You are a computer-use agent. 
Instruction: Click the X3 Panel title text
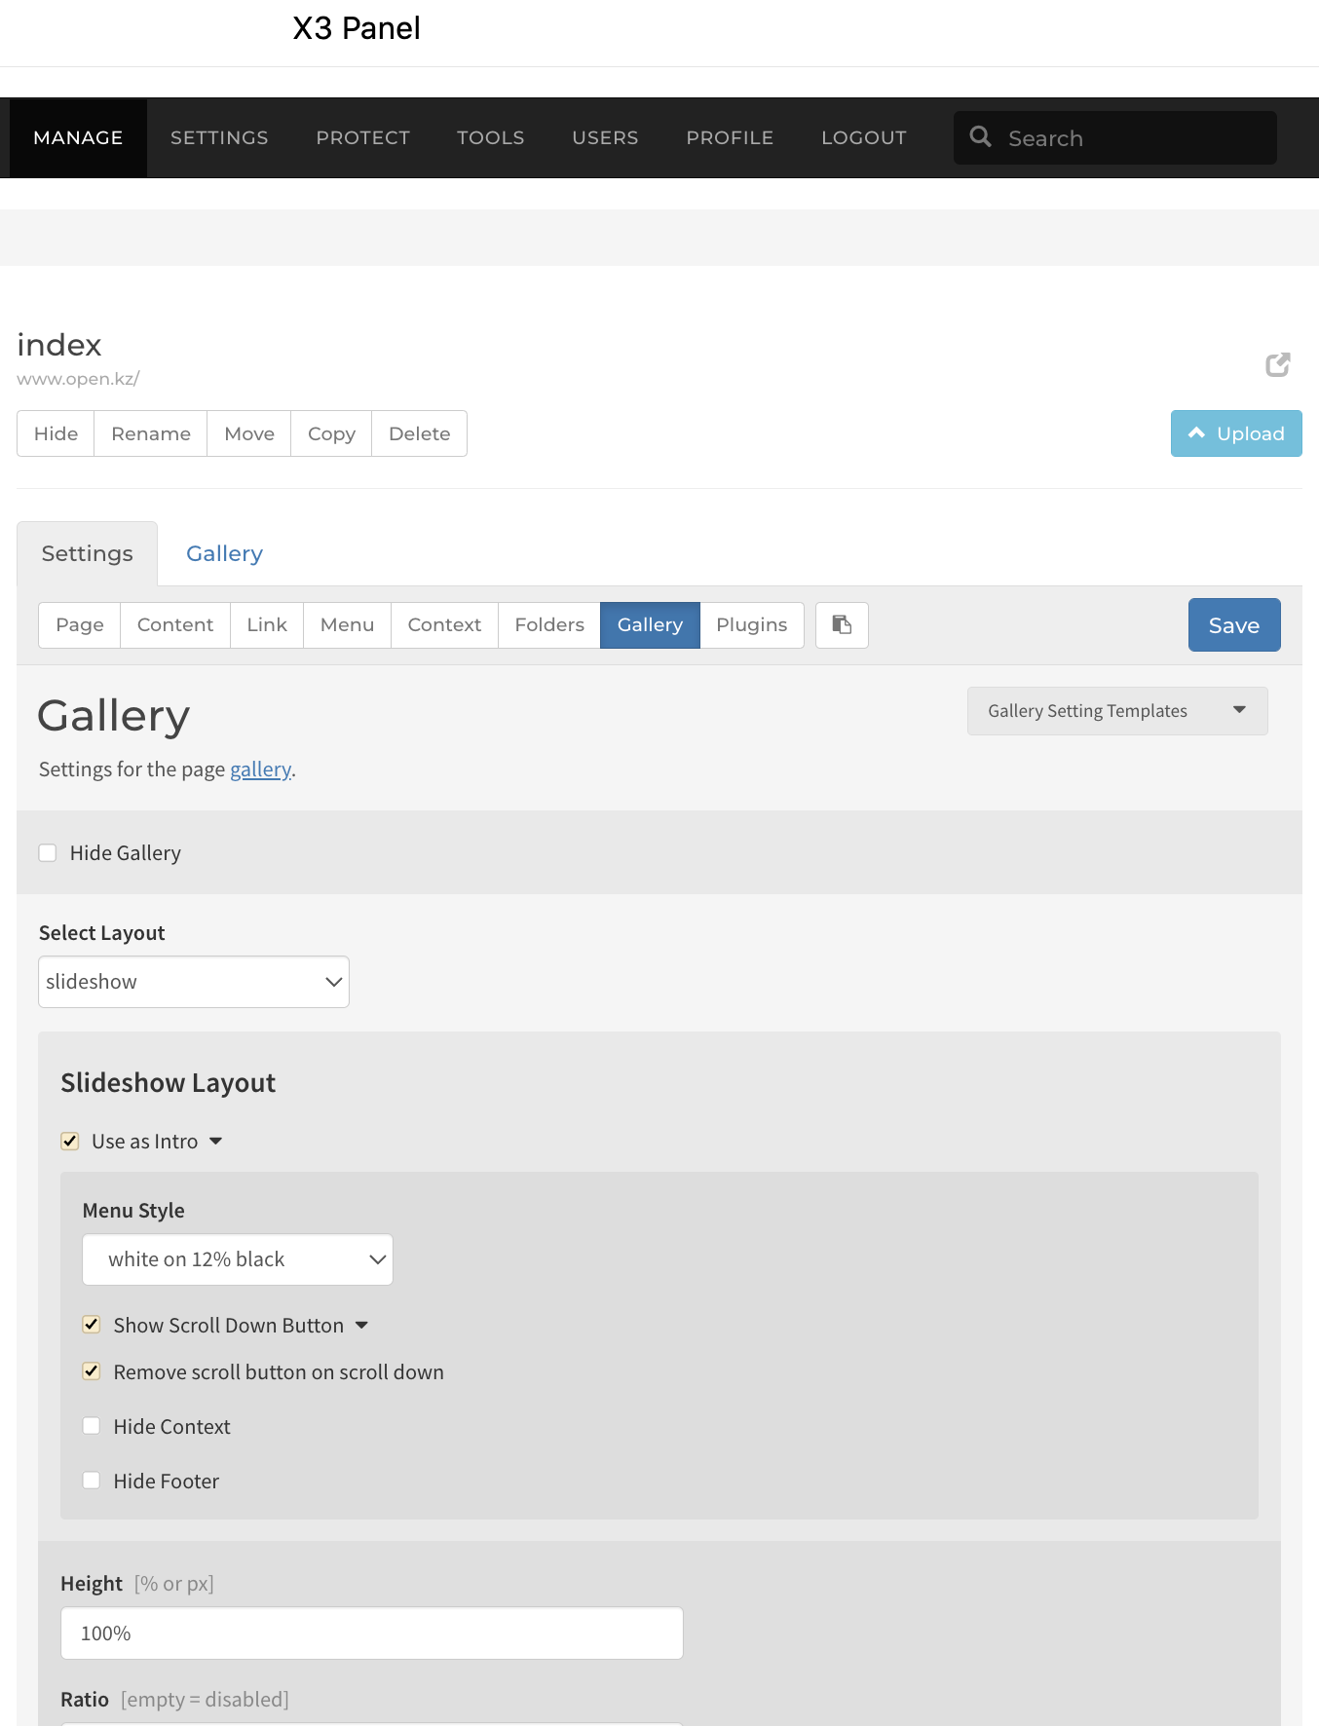pyautogui.click(x=357, y=28)
